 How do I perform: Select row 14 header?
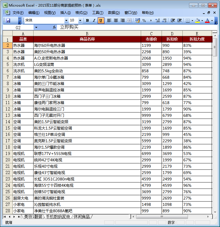[x=8, y=122]
